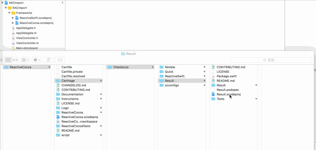Click the Share toolbar button
316x150 pixels.
point(48,60)
